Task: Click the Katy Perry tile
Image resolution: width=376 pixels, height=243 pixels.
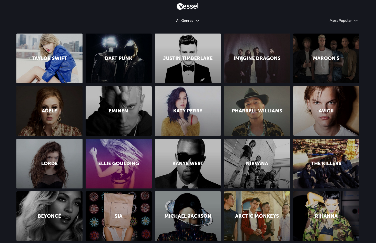Action: coord(188,111)
